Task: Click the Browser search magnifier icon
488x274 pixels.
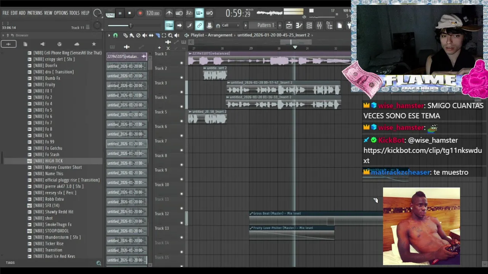Action: pos(99,263)
